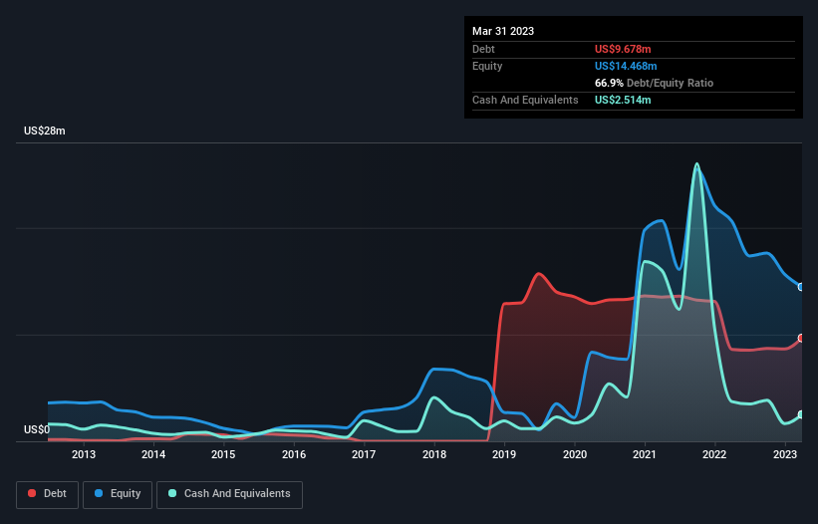Click the US$0 y-axis label
Image resolution: width=818 pixels, height=524 pixels.
click(x=37, y=429)
